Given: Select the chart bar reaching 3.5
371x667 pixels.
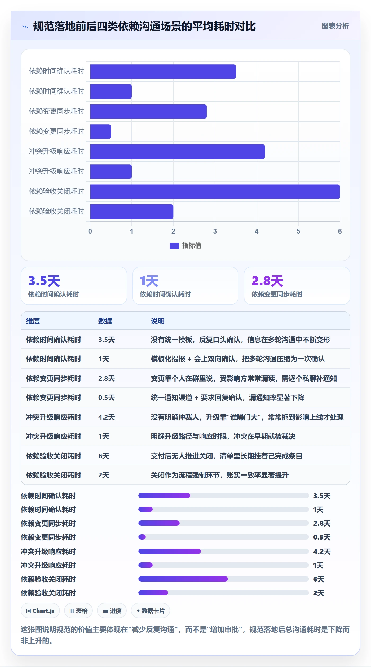Looking at the screenshot, I should point(163,71).
